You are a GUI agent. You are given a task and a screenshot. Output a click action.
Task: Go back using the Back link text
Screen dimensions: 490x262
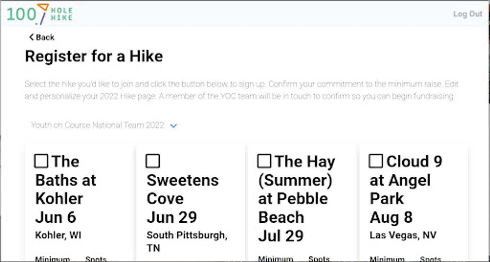45,38
